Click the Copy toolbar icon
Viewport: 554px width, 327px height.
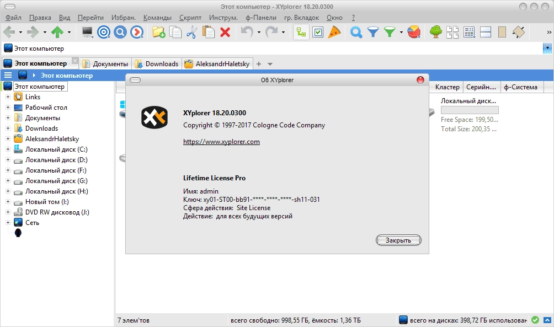coord(175,32)
